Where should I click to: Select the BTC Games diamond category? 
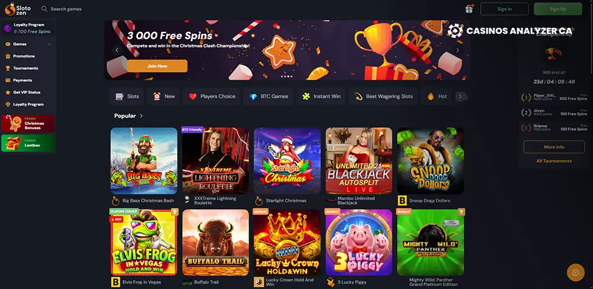tap(269, 97)
